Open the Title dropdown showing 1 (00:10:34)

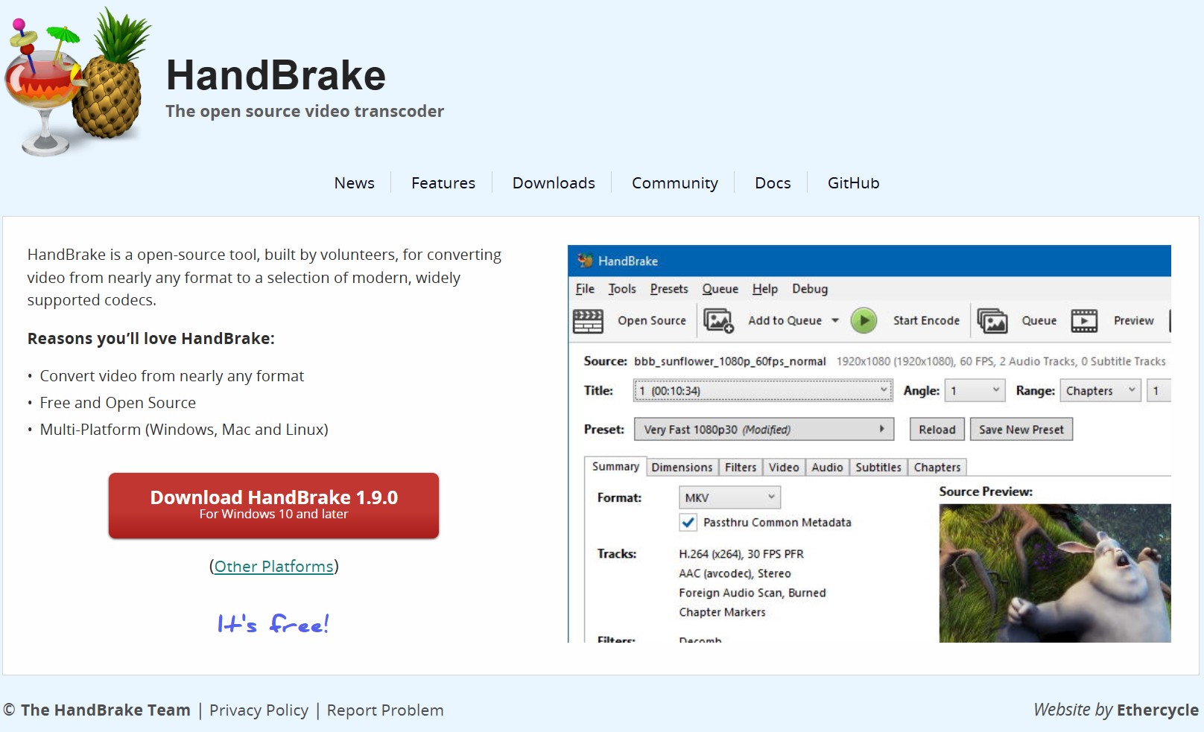pos(763,391)
